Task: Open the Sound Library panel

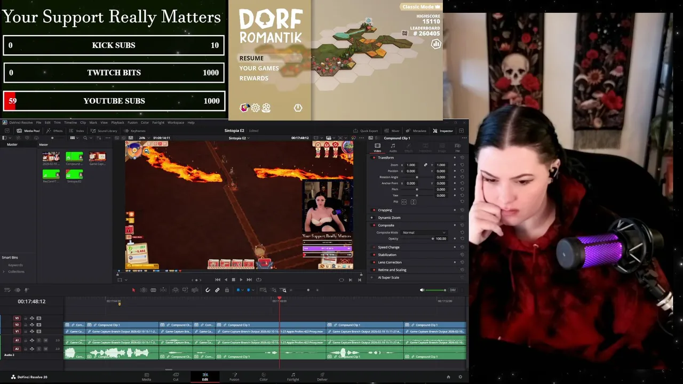Action: (104, 131)
